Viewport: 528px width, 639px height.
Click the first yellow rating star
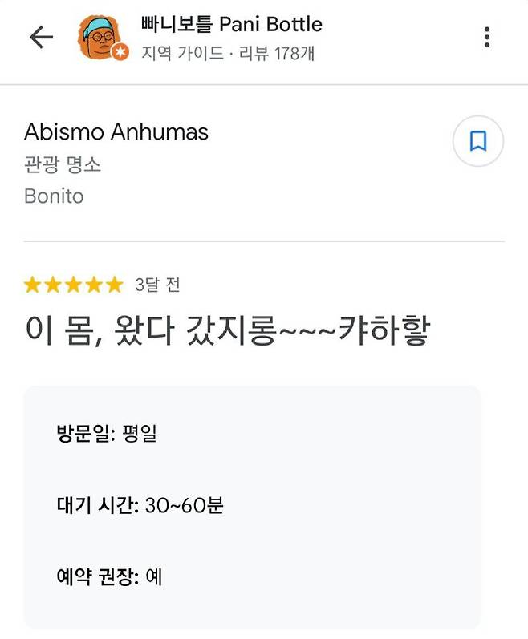(33, 285)
